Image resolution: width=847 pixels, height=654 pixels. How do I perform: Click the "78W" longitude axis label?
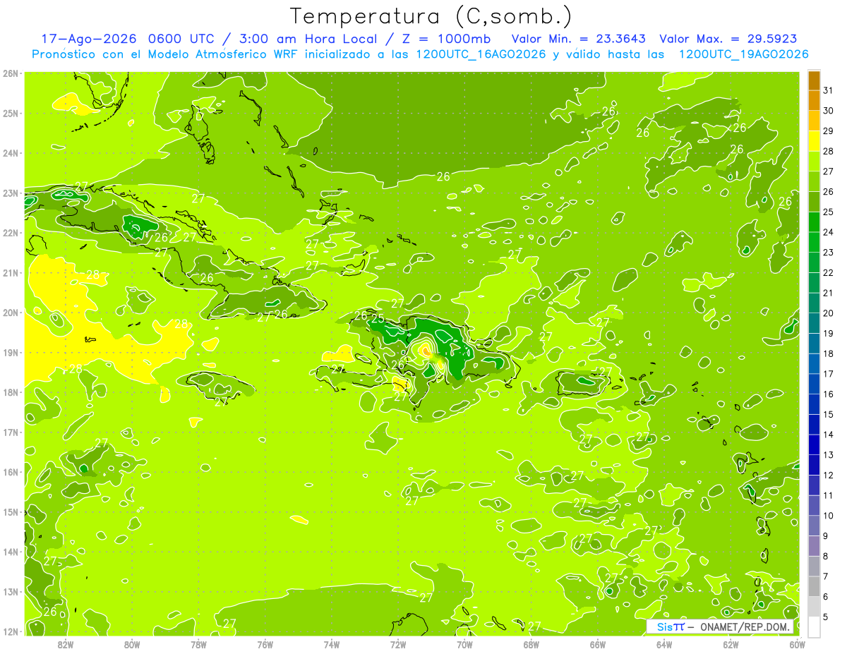point(199,644)
